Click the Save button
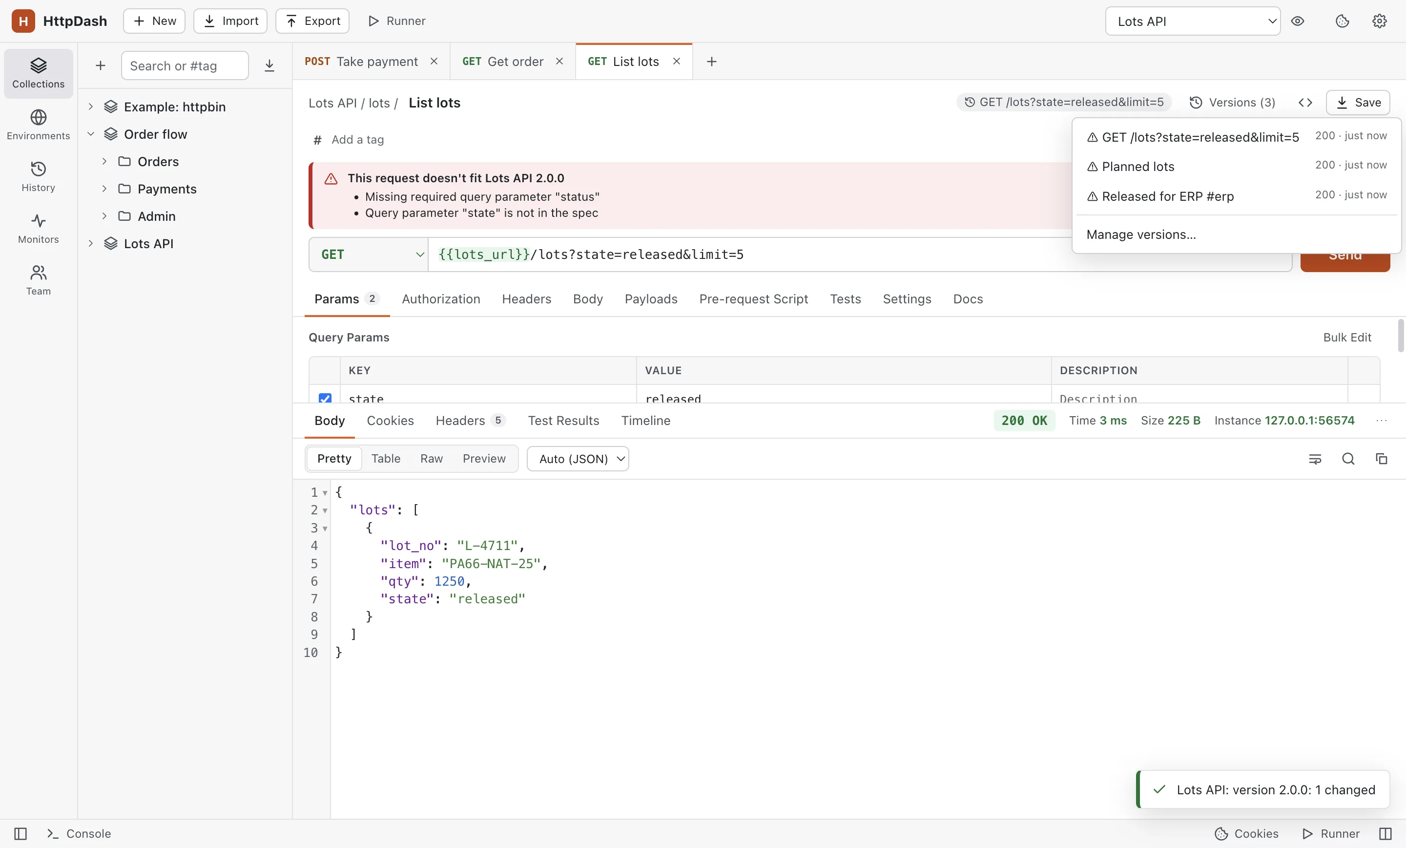 [x=1358, y=103]
